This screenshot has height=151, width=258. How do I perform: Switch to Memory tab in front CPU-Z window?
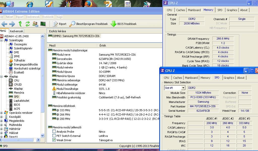[x=205, y=78]
